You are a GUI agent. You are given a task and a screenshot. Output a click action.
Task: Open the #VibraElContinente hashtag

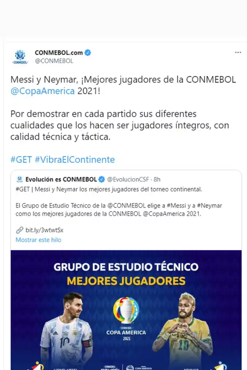coord(74,160)
